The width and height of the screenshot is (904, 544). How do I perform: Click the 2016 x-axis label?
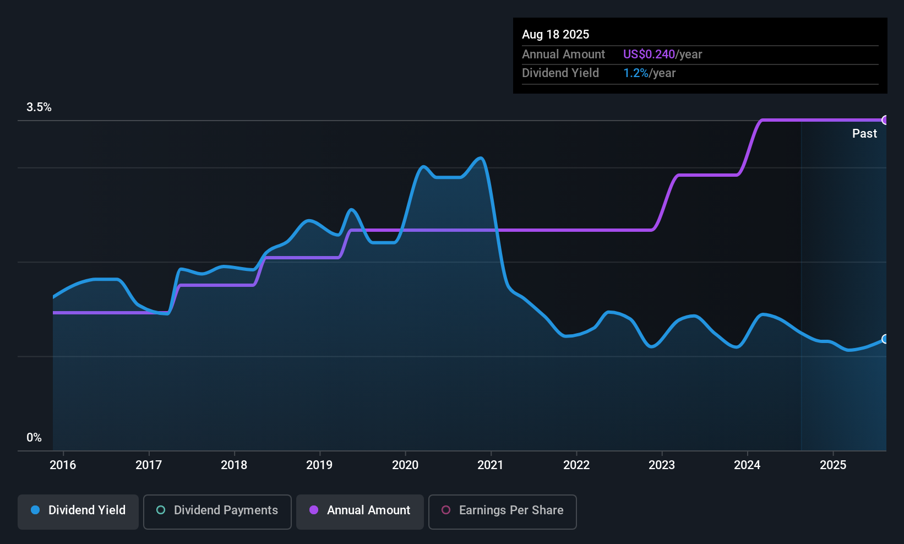pos(63,465)
